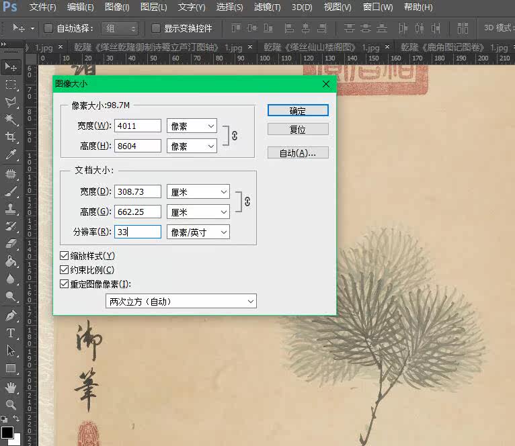Open the 滤镜(T) menu
This screenshot has width=515, height=446.
pos(268,7)
